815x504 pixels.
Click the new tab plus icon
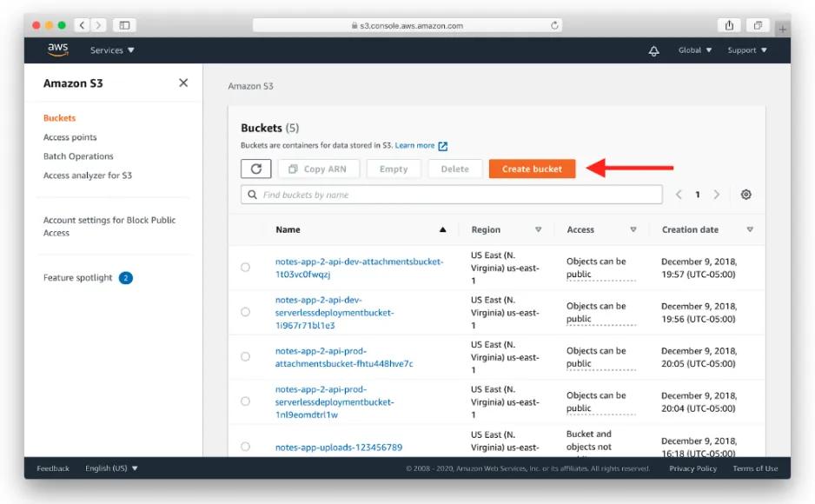(782, 29)
